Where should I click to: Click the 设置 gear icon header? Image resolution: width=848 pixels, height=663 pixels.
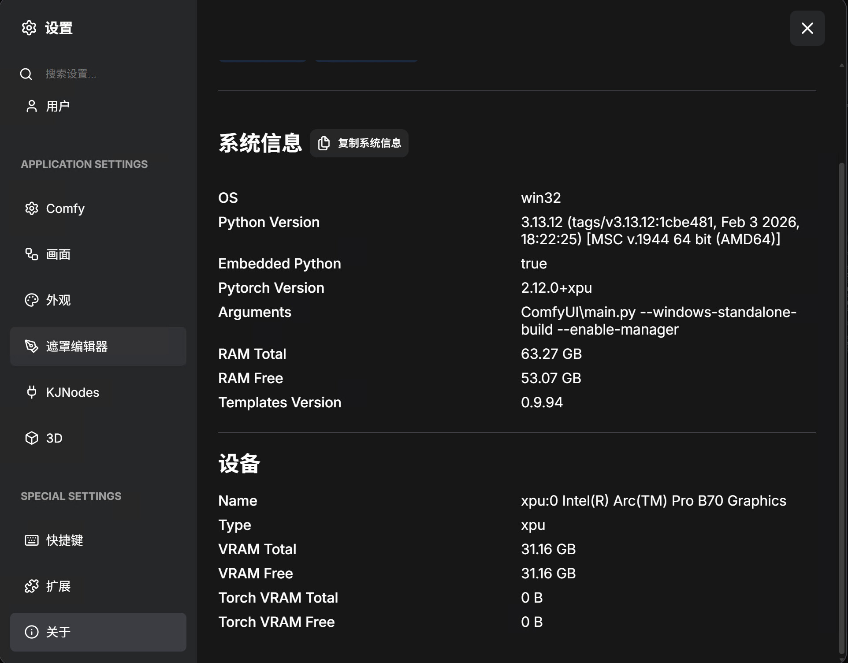29,28
